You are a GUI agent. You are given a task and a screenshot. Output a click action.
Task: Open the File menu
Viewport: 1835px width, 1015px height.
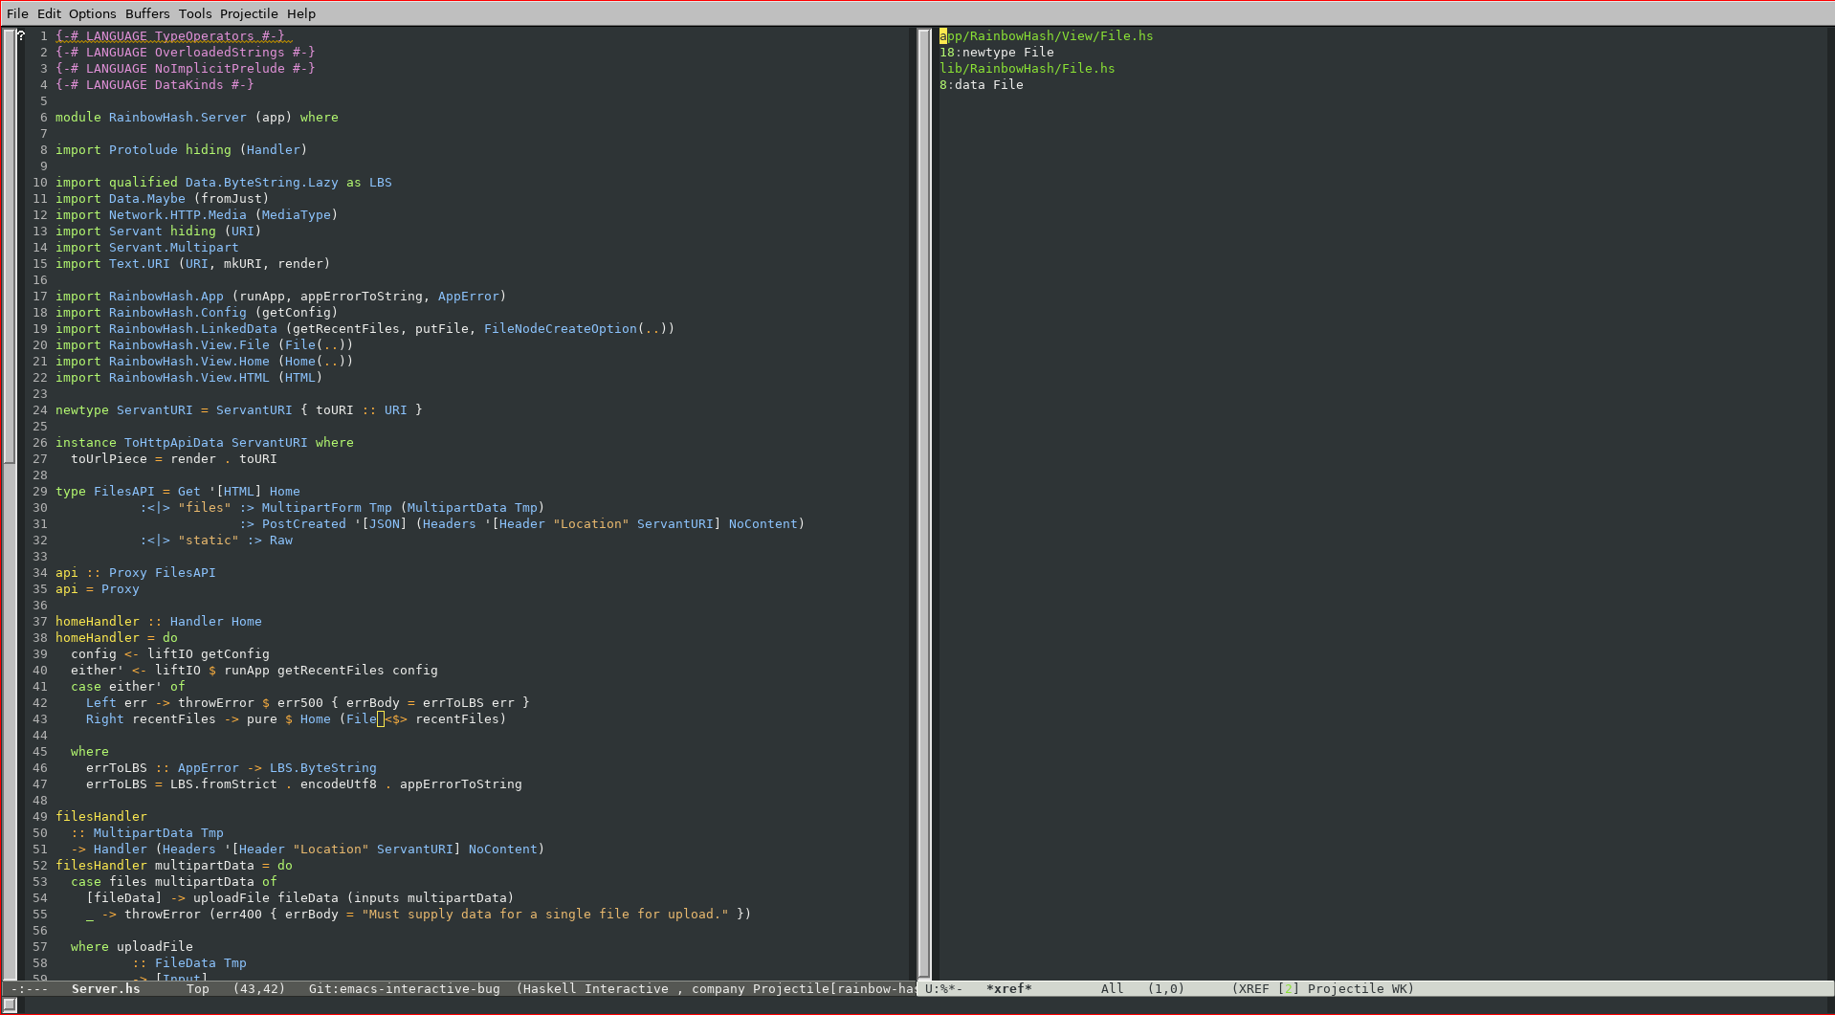tap(17, 13)
